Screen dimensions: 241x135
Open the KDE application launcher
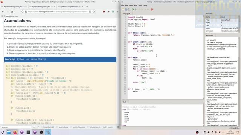click(3, 132)
